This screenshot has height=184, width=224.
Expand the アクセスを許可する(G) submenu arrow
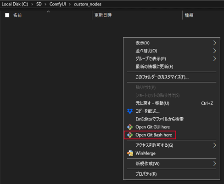click(x=215, y=145)
